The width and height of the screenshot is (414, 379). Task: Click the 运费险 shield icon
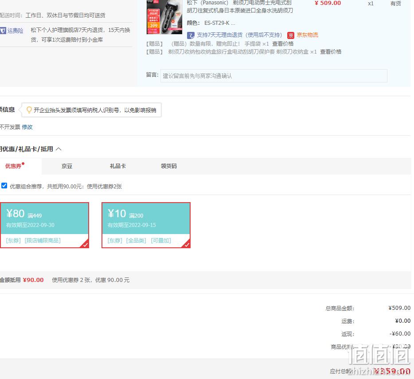[x=3, y=31]
